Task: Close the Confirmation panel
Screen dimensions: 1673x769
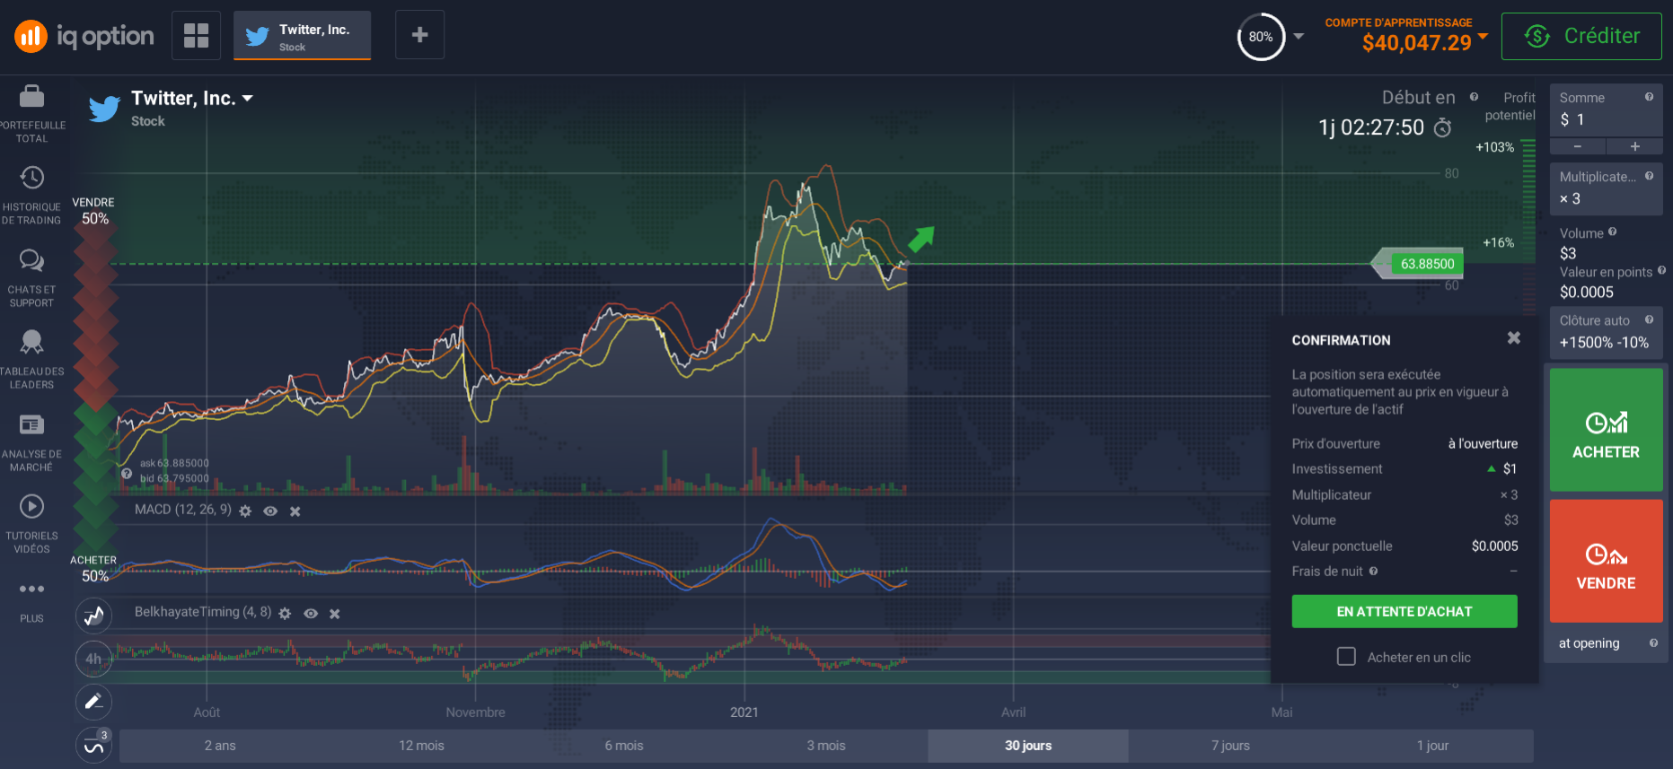Action: pos(1514,337)
